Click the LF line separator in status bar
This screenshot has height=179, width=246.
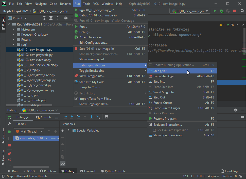point(193,176)
